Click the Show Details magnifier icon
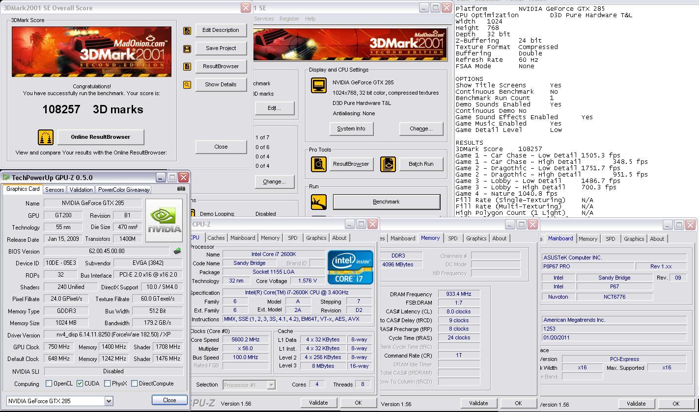 [x=187, y=85]
